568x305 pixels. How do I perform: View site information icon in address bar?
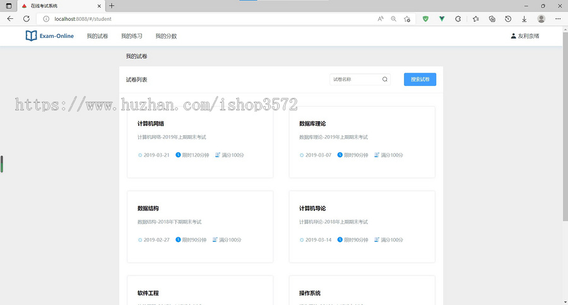point(46,19)
